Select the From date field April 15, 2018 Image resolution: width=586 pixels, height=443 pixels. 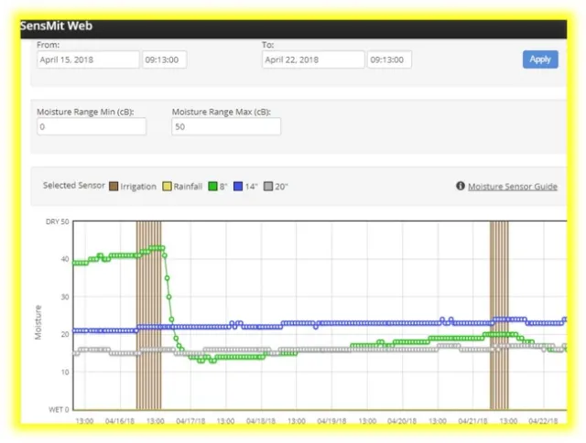click(x=88, y=59)
